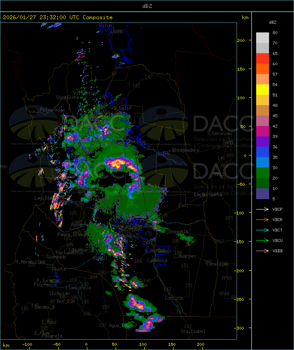Click the VBCP legend label
The image size is (294, 350).
click(x=277, y=209)
